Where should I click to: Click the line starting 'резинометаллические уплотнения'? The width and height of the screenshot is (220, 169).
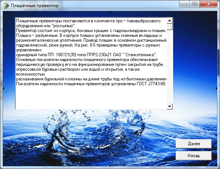[x=91, y=41]
